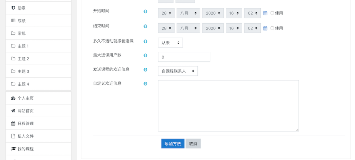Open help for 开始时间 field
The height and width of the screenshot is (160, 355).
click(x=146, y=11)
